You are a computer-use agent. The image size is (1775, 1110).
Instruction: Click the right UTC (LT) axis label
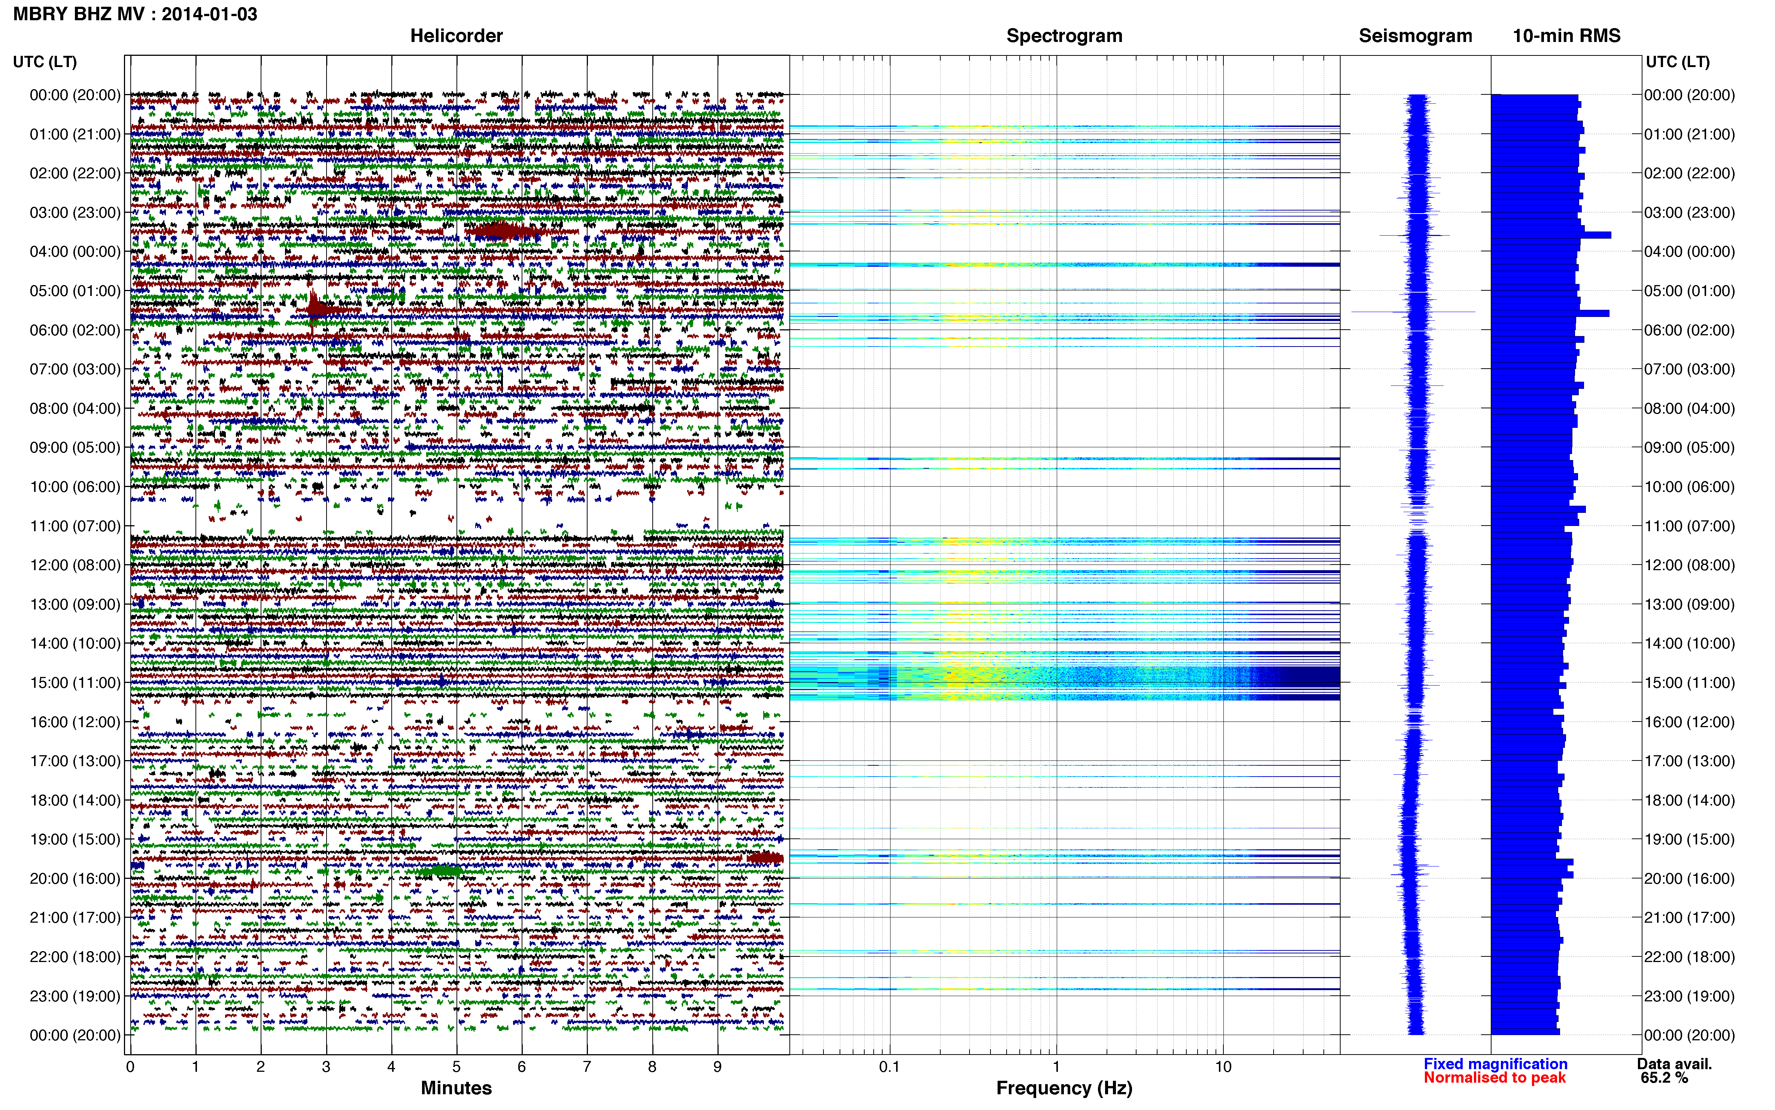[1677, 62]
